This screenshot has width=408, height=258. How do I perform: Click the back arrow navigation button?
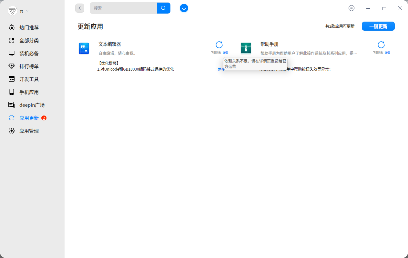click(x=79, y=8)
